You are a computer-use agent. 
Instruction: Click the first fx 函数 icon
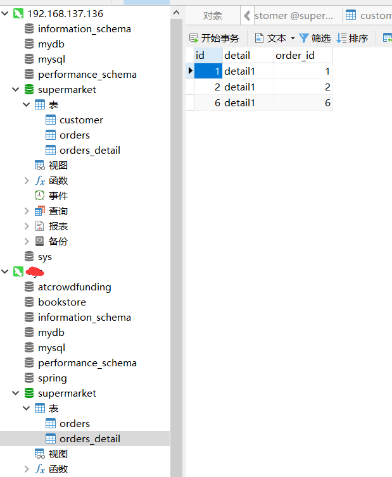click(40, 181)
